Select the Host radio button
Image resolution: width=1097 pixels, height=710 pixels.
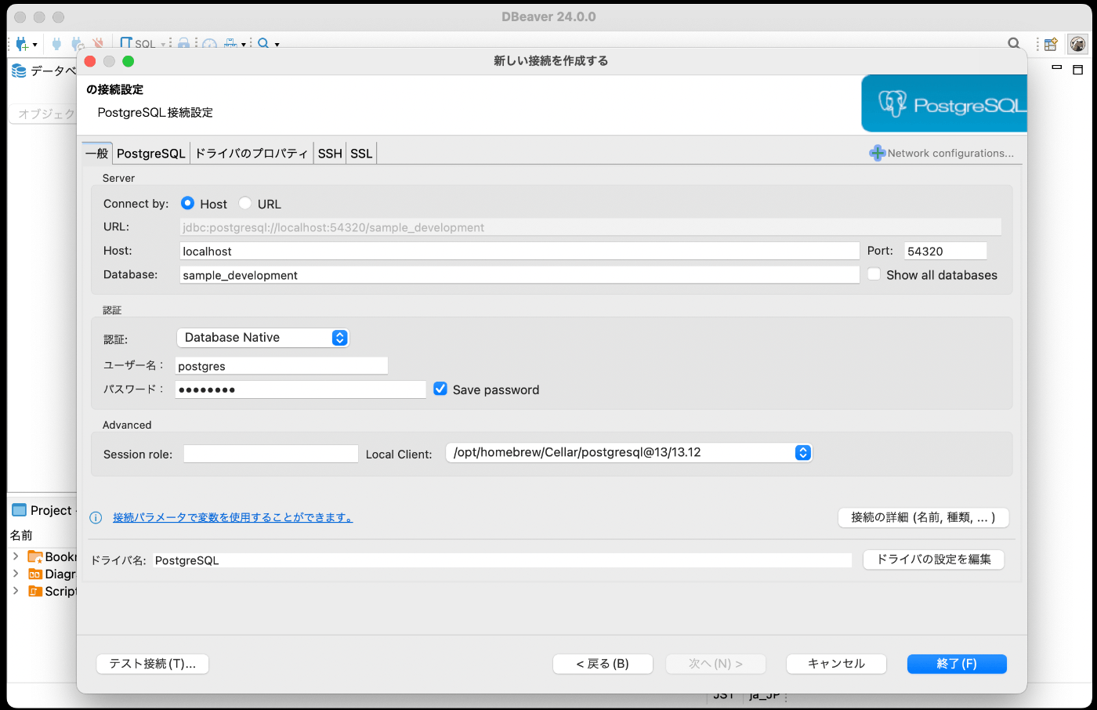(x=187, y=203)
